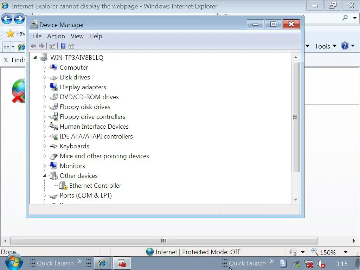
Task: Collapse the Other devices node
Action: [45, 176]
